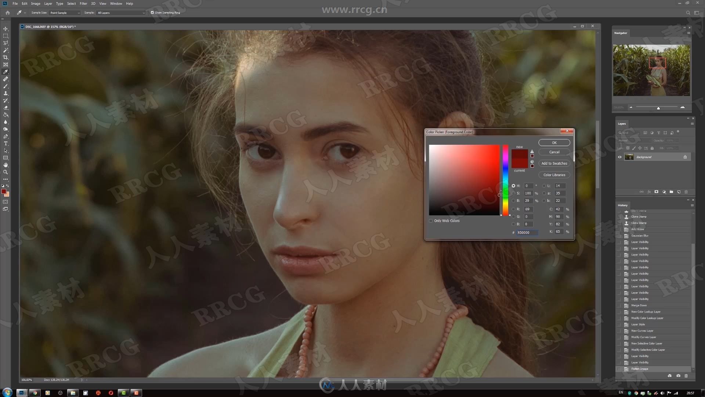This screenshot has height=397, width=705.
Task: Select the Frame tool
Action: 6,65
